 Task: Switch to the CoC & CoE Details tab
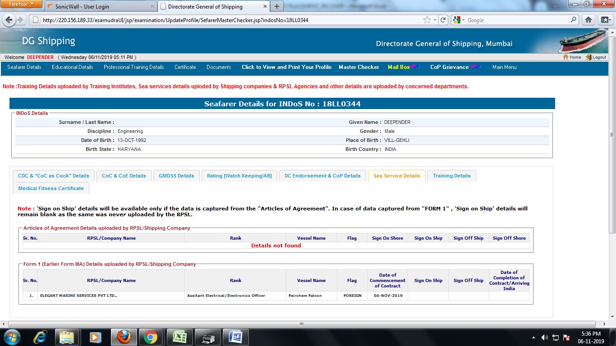click(x=124, y=176)
